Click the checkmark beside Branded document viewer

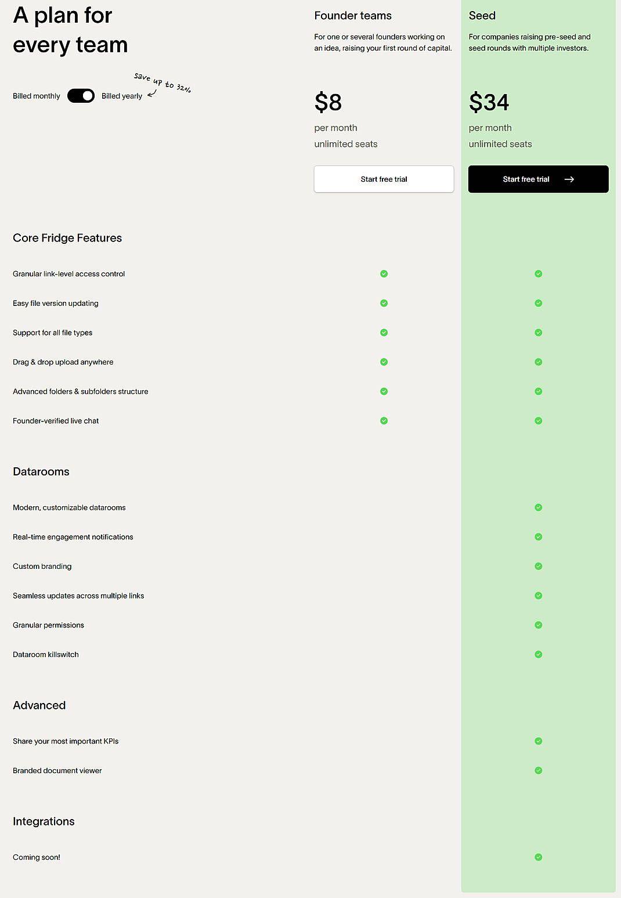click(538, 770)
